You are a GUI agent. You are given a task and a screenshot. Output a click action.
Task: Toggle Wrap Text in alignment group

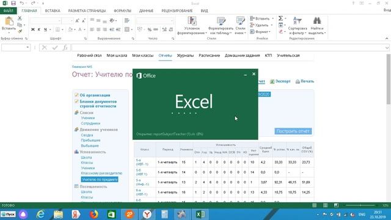point(127,21)
